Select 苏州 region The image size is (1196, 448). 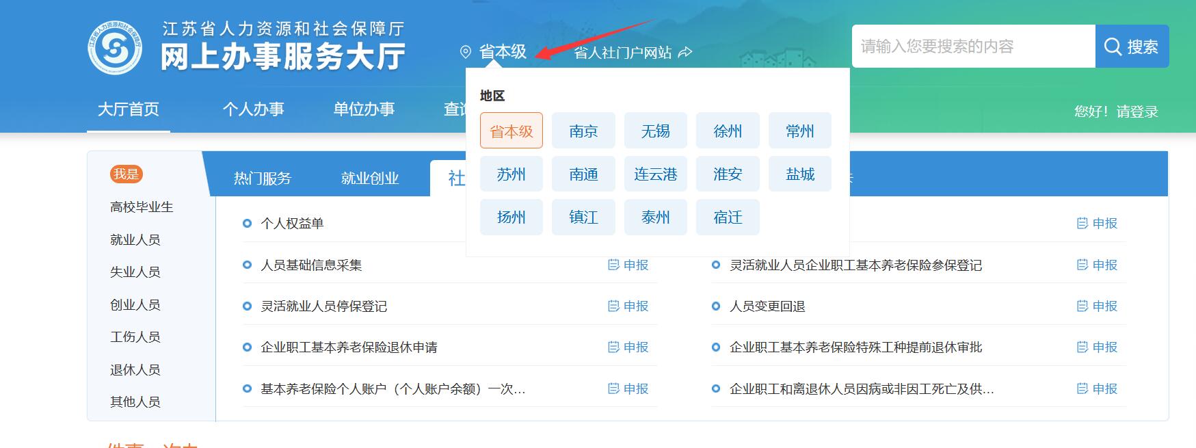[x=511, y=174]
